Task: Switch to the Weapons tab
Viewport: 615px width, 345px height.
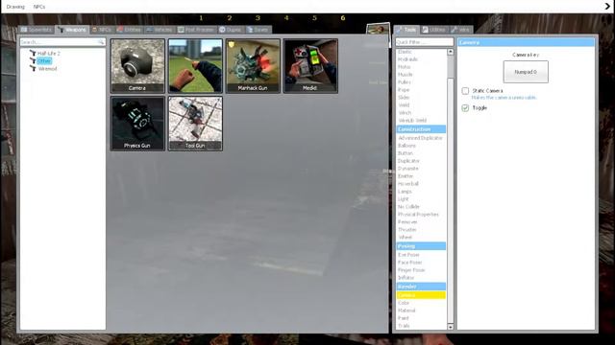Action: pos(73,30)
